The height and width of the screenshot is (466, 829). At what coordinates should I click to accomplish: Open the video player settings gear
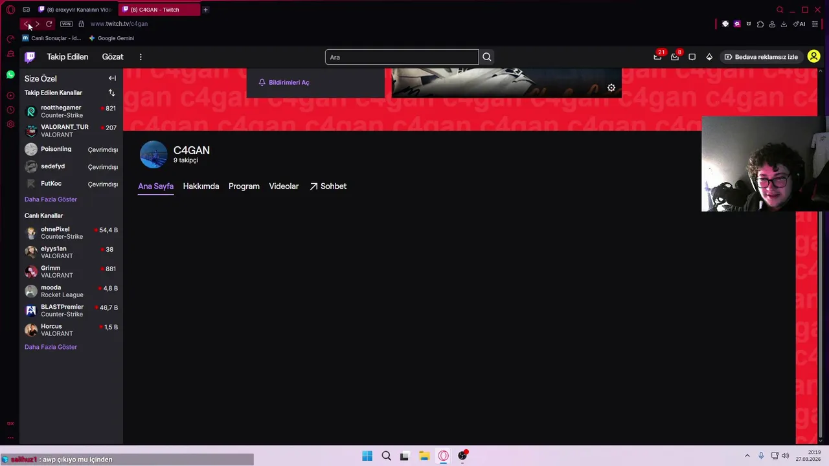(611, 87)
